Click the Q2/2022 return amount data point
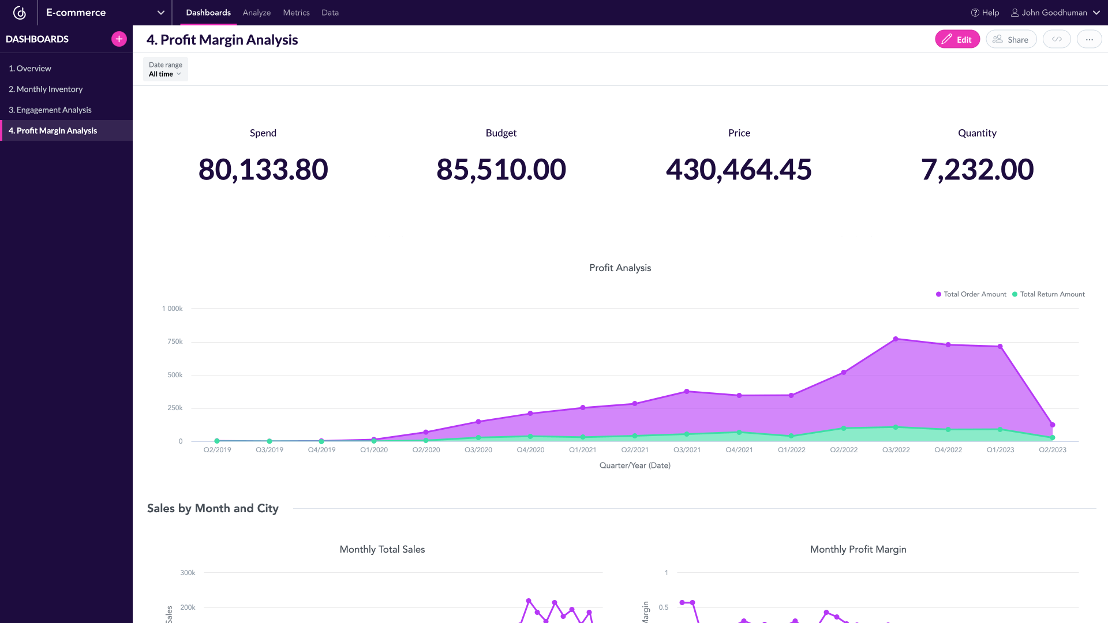The width and height of the screenshot is (1108, 623). (844, 429)
